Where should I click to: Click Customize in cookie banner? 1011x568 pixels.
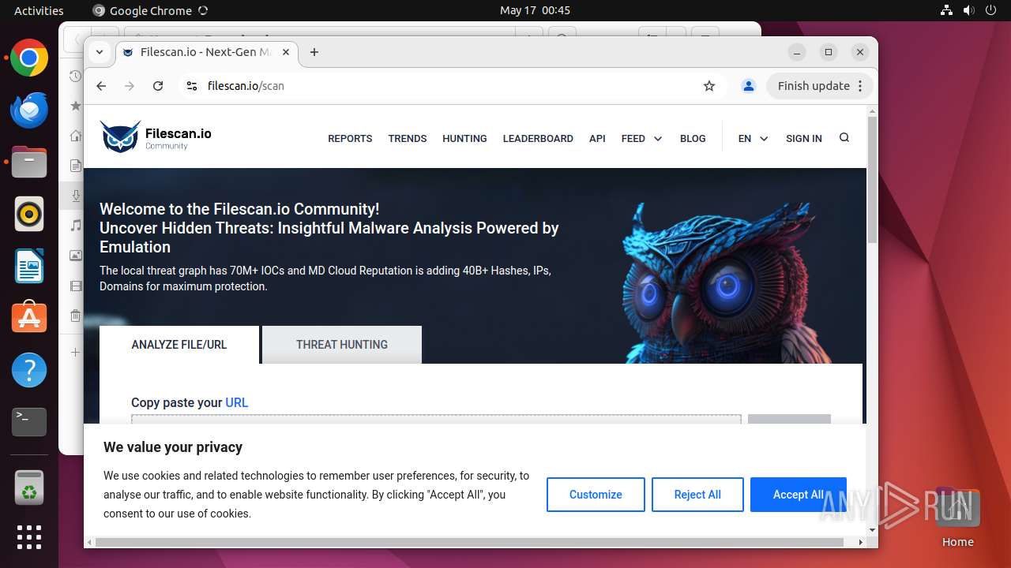point(596,495)
